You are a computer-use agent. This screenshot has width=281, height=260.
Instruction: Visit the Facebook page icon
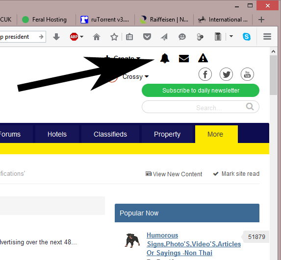(x=205, y=74)
